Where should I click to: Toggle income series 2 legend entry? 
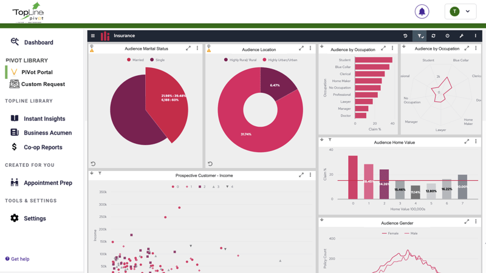202,187
